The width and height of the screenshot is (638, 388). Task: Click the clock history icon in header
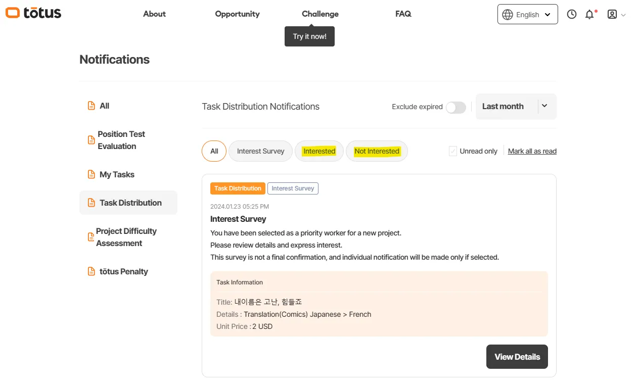click(571, 14)
